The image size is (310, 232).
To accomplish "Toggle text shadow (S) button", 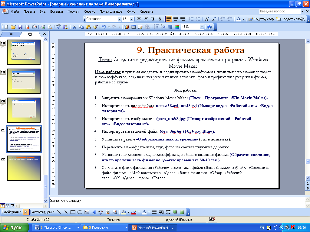I will (160, 19).
